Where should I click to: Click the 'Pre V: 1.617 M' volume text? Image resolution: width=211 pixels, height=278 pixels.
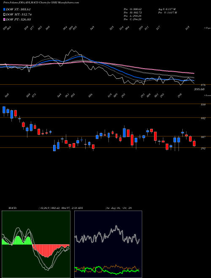coord(167,13)
